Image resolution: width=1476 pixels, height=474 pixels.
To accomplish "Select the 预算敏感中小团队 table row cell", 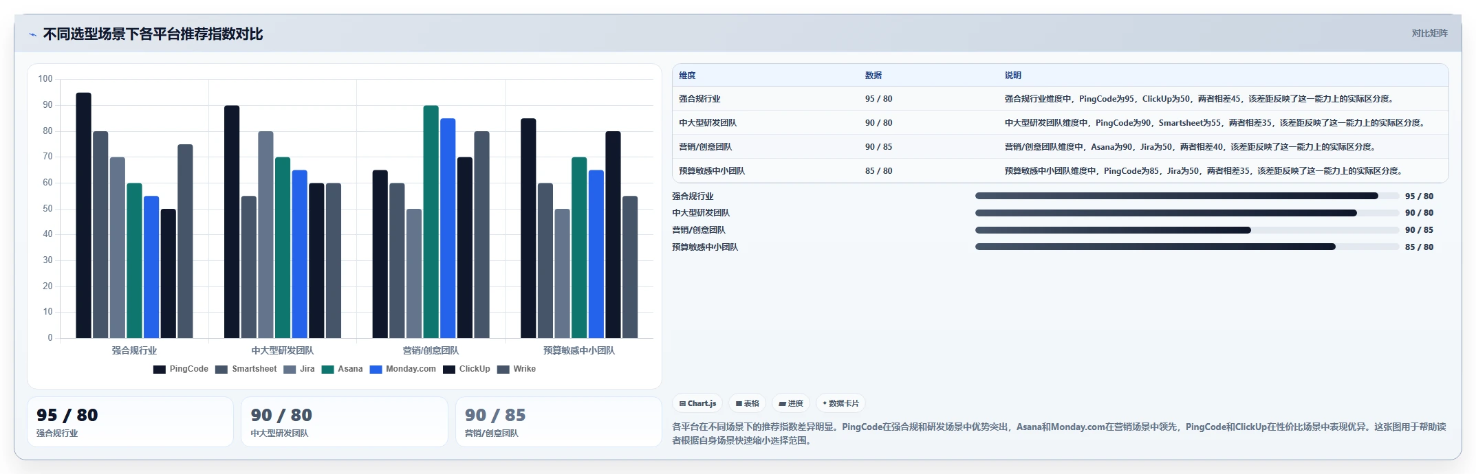I will point(712,171).
